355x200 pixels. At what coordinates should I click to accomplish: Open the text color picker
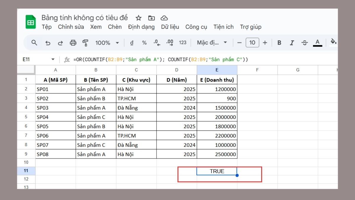[318, 43]
